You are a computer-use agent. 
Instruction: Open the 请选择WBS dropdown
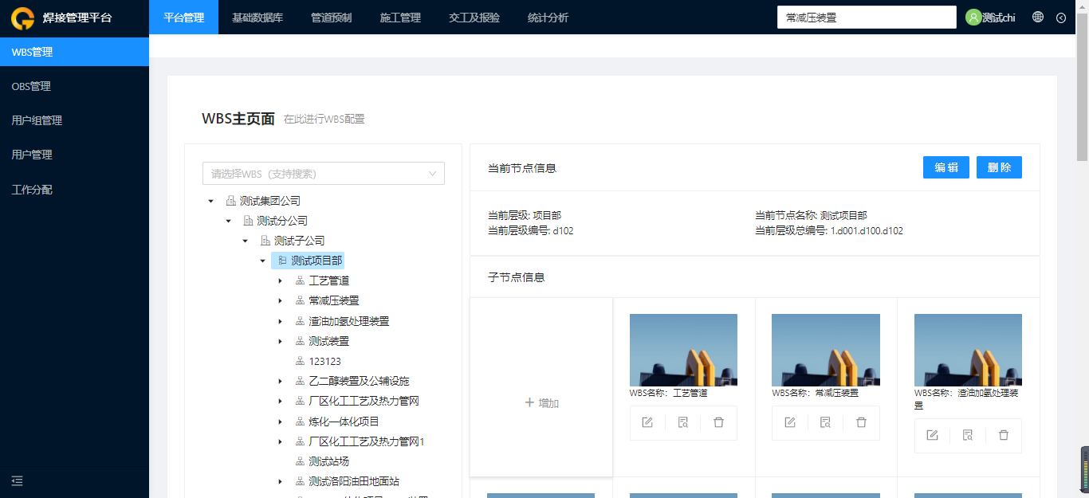[x=324, y=174]
